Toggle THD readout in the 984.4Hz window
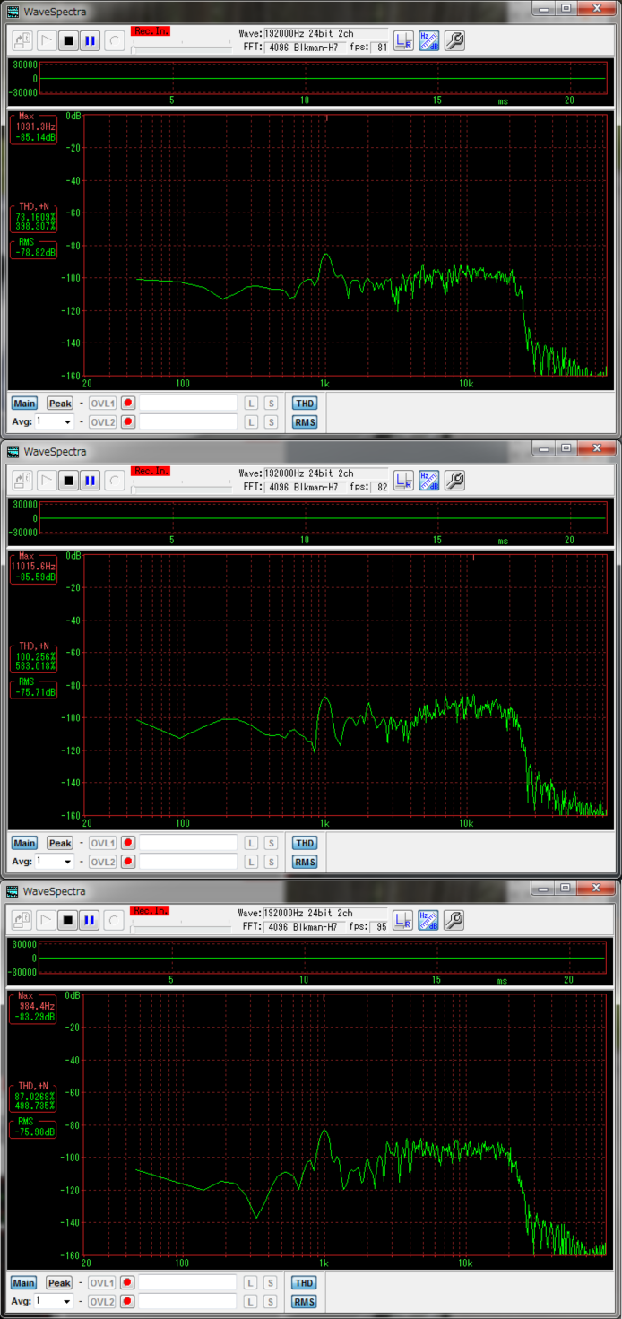The image size is (622, 1319). click(x=305, y=1282)
